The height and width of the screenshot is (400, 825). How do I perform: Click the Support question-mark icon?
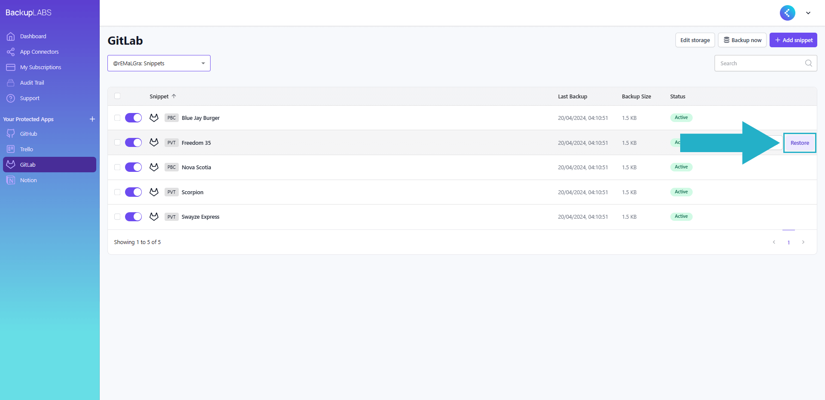pos(11,98)
